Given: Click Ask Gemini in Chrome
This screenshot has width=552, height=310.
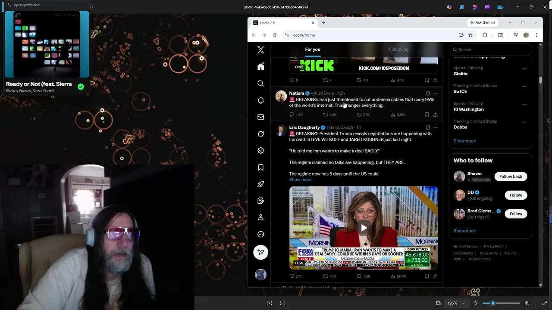Looking at the screenshot, I should click(x=482, y=23).
